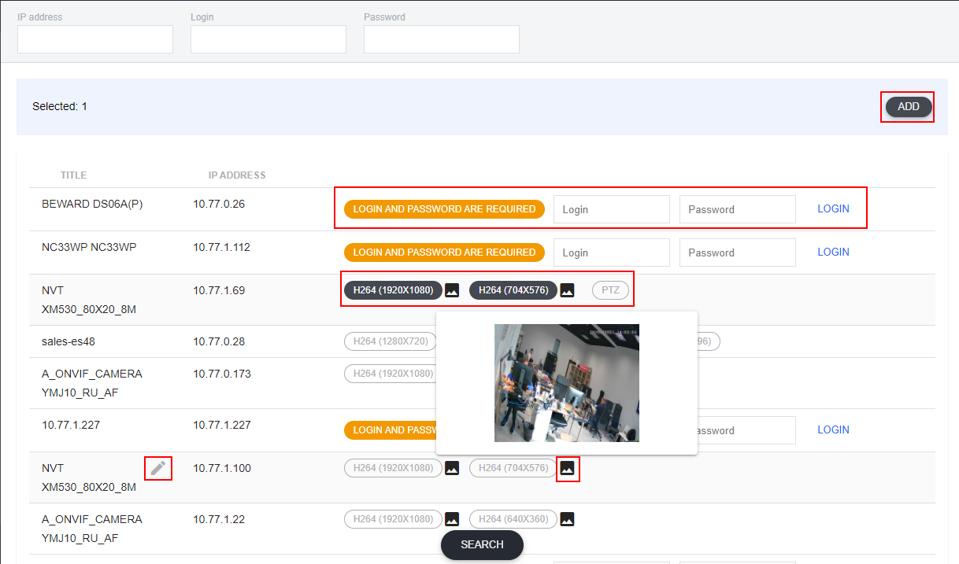Click LOGIN link for BEWARD DS06A(P)

point(833,208)
